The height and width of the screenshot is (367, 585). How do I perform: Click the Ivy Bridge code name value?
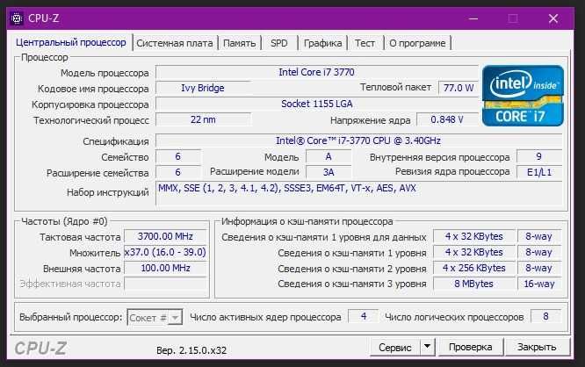tap(203, 88)
